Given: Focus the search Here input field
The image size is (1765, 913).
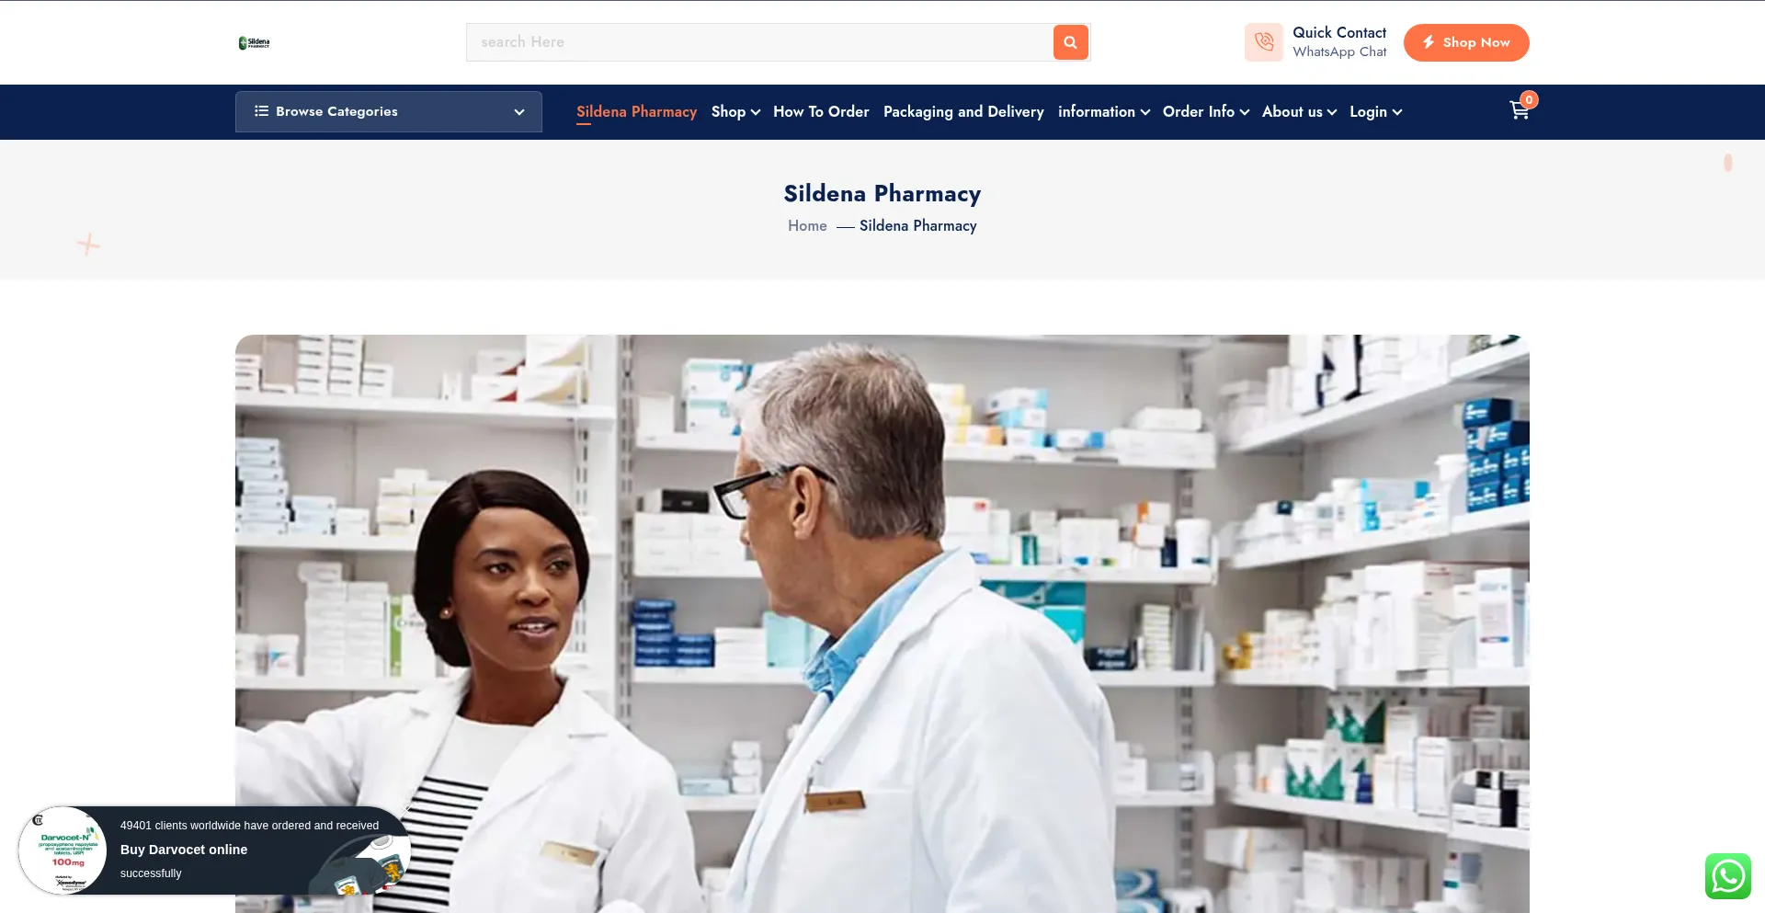Looking at the screenshot, I should tap(759, 42).
